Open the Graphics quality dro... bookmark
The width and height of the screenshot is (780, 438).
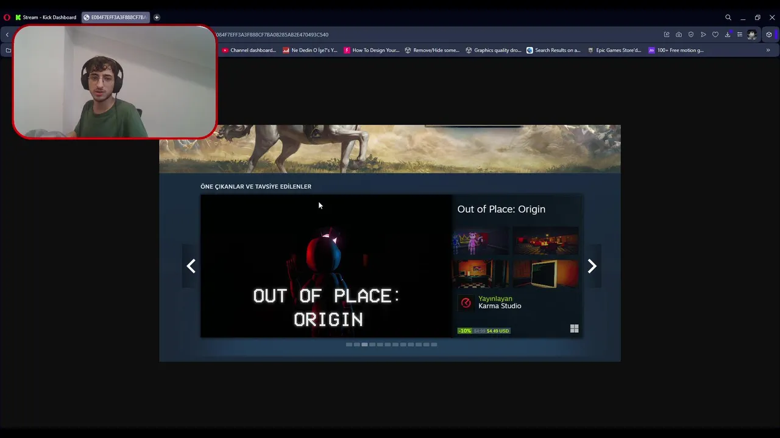click(493, 50)
